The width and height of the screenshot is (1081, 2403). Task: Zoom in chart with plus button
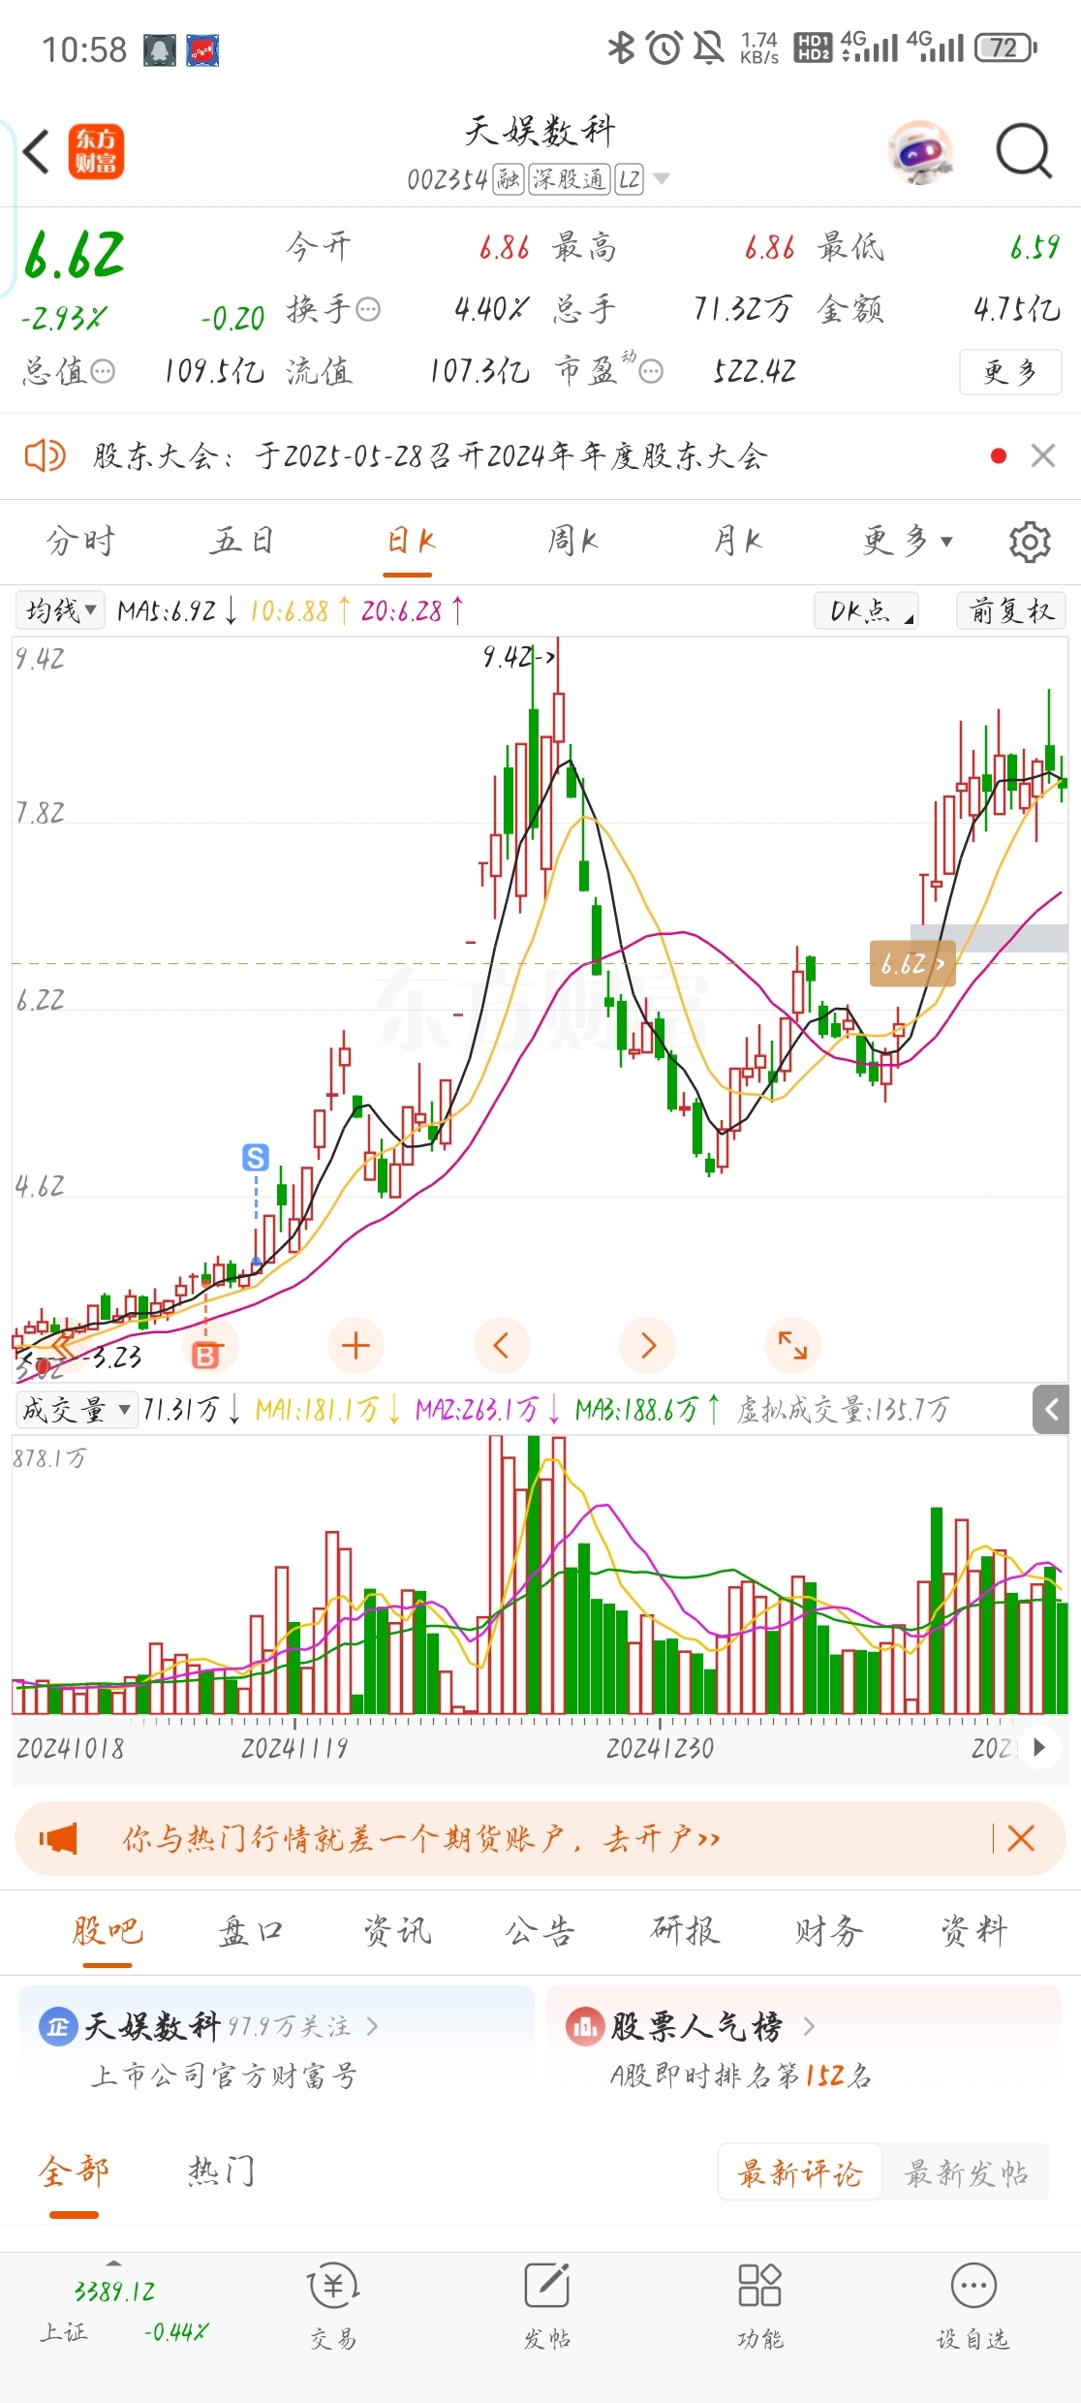coord(356,1345)
